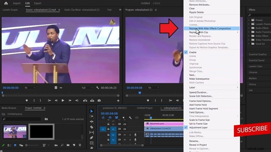
Task: Open timeline display settings wrench
Action: (x=130, y=118)
